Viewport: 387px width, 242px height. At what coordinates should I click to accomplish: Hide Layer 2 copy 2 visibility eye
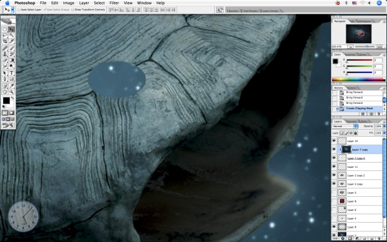(334, 175)
